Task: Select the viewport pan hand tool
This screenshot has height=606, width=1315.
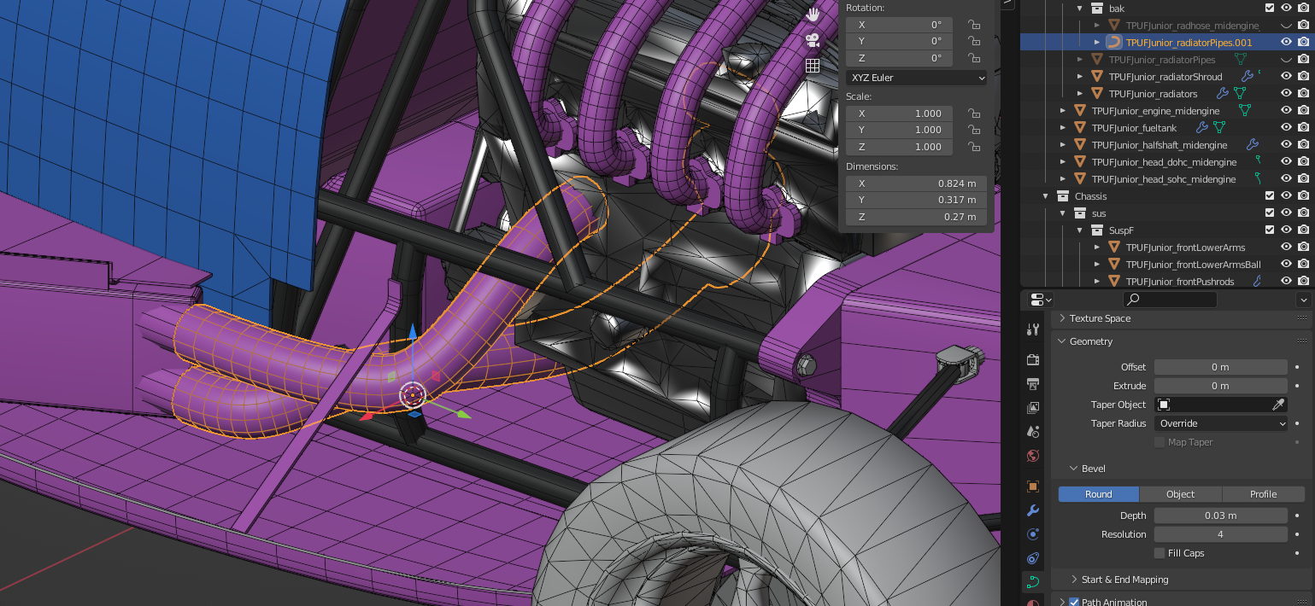Action: (x=813, y=14)
